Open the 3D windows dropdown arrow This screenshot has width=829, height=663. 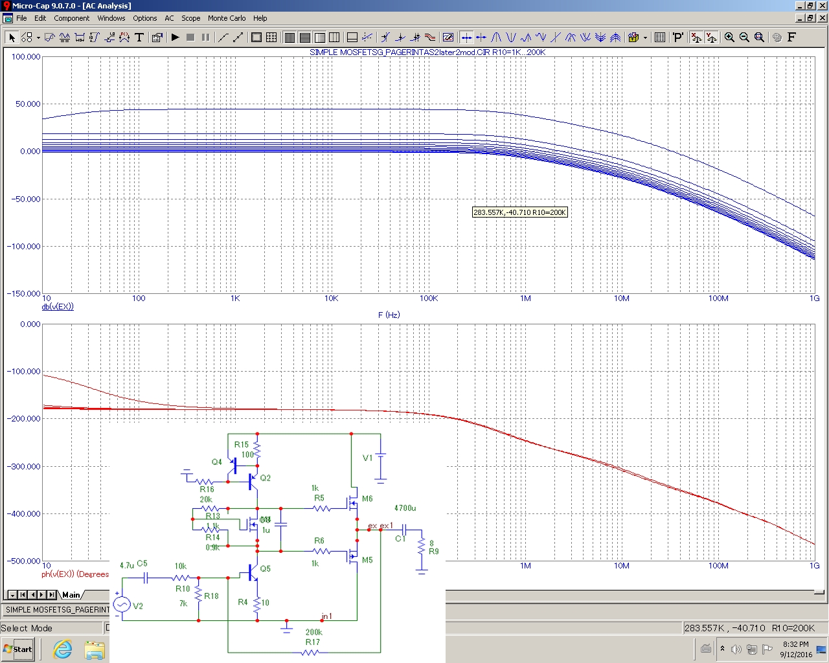pos(645,38)
